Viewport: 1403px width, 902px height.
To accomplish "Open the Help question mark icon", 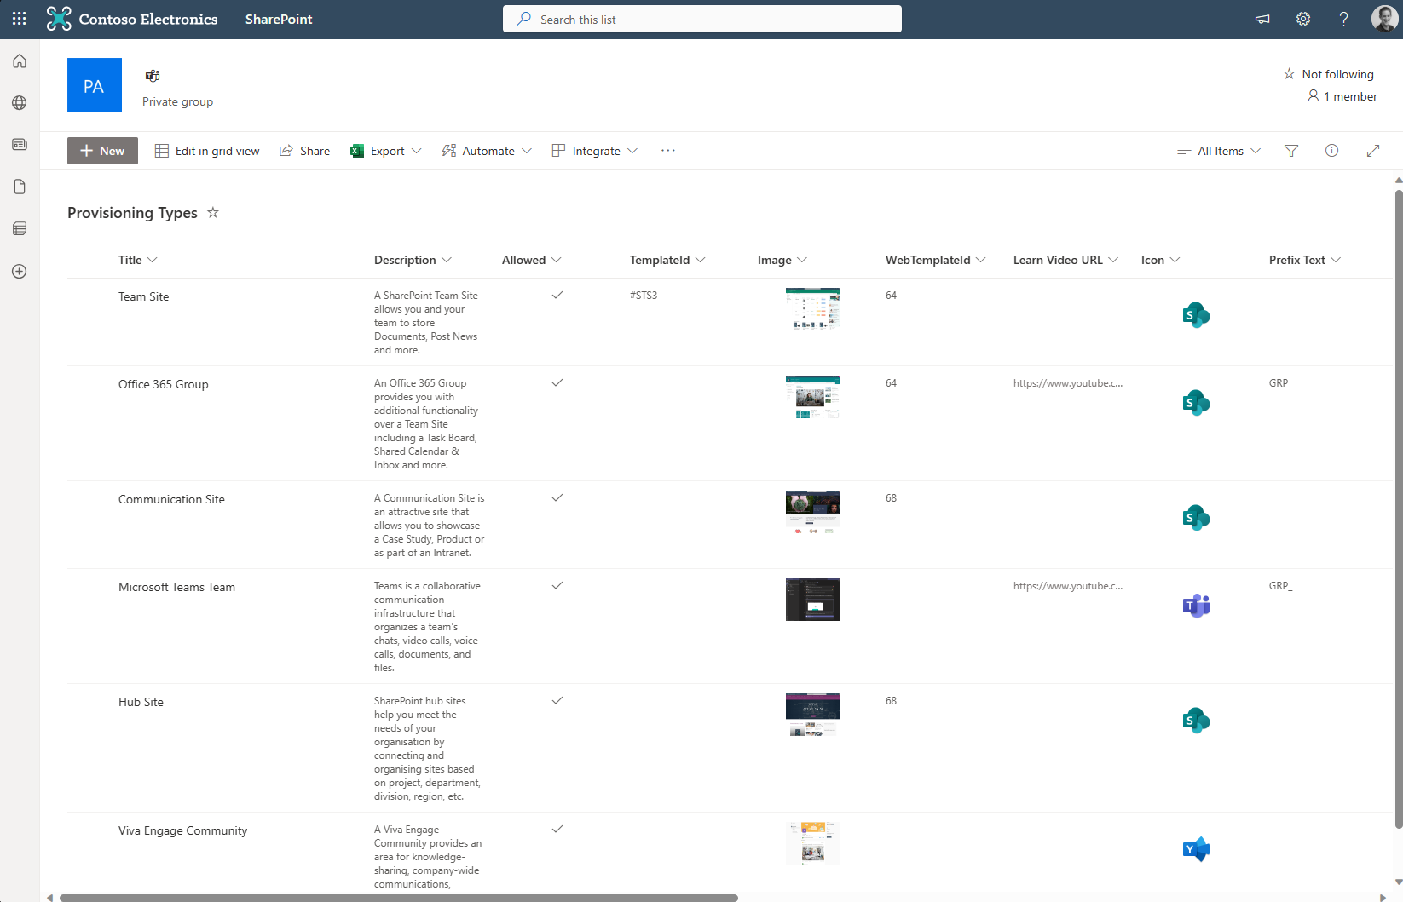I will point(1344,19).
